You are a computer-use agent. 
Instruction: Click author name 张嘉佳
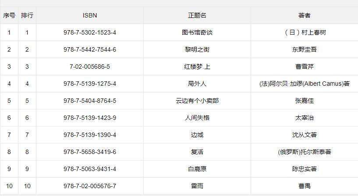(304, 101)
